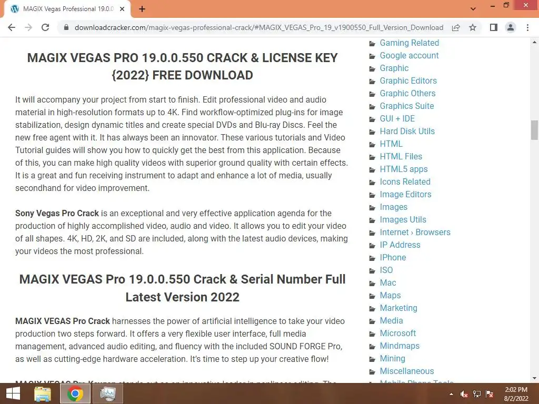The height and width of the screenshot is (404, 539).
Task: Click scrollbar down arrow
Action: (534, 378)
